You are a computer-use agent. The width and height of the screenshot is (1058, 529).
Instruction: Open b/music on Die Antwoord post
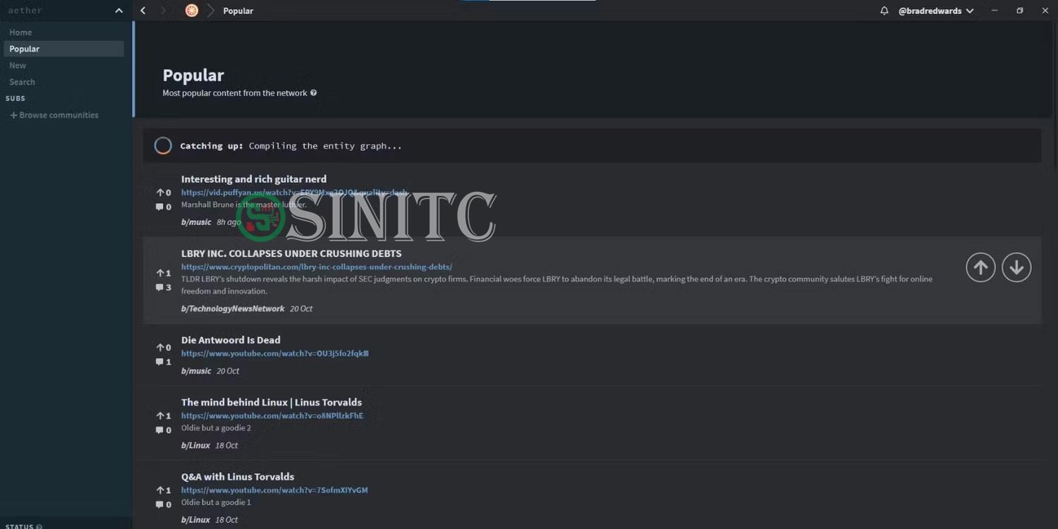(x=196, y=371)
